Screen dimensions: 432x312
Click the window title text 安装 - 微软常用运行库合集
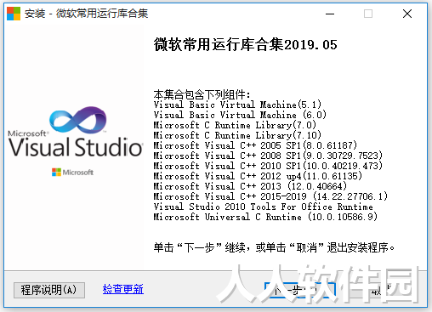[x=86, y=14]
